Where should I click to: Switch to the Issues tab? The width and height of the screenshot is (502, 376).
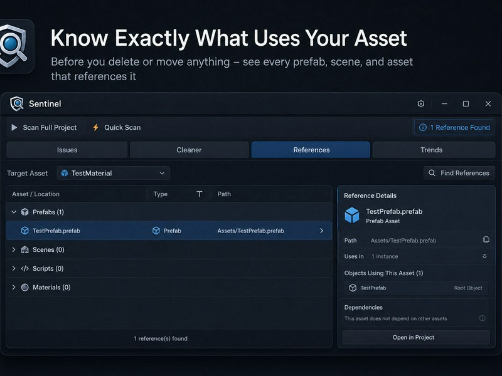coord(67,150)
